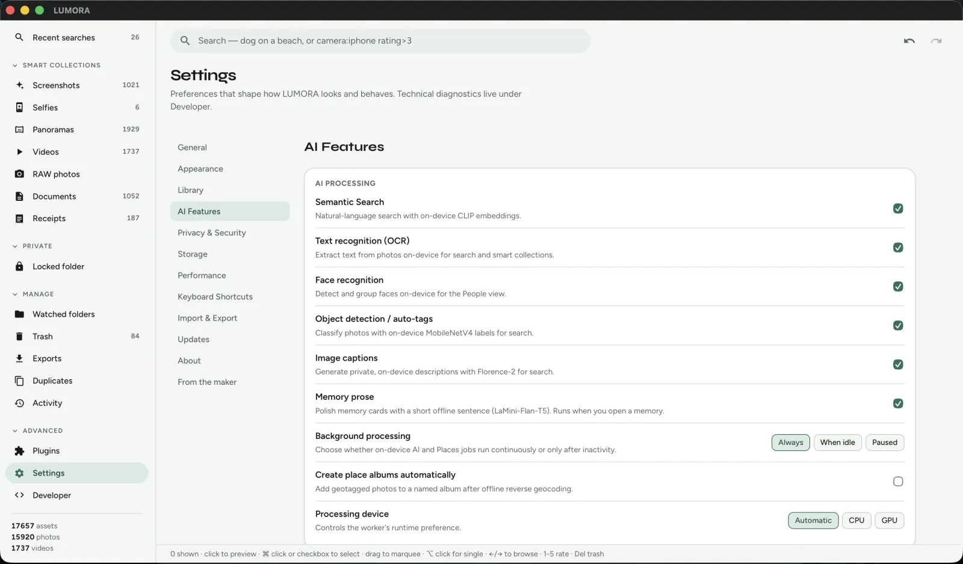Click the Screenshots sparkle icon
The width and height of the screenshot is (963, 564).
point(19,85)
